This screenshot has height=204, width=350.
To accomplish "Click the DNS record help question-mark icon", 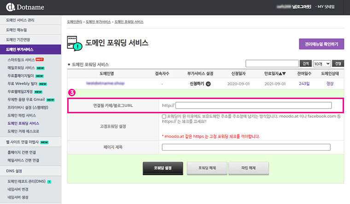I will (x=49, y=182).
